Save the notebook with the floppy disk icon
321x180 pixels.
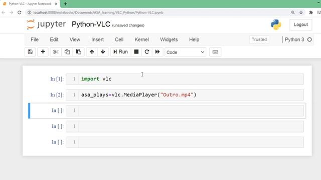click(30, 52)
